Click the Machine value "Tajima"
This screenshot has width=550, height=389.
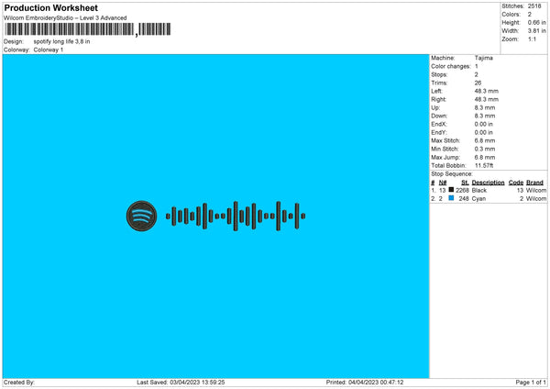click(484, 58)
